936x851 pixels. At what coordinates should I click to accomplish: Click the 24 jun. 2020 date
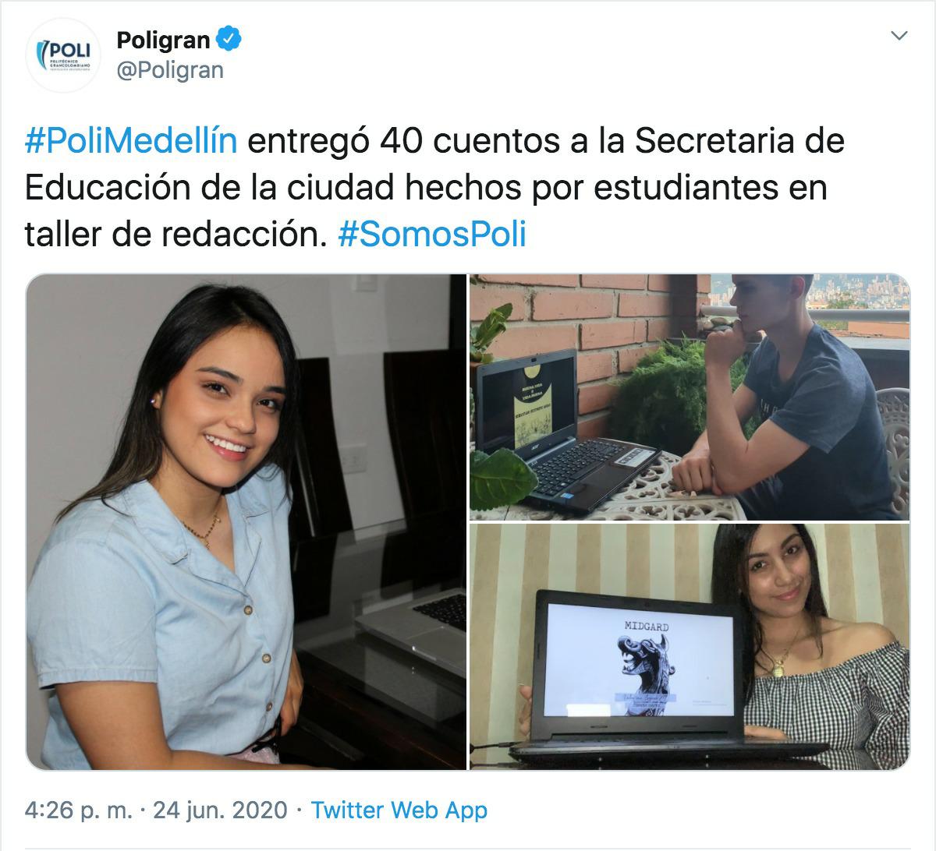[221, 810]
